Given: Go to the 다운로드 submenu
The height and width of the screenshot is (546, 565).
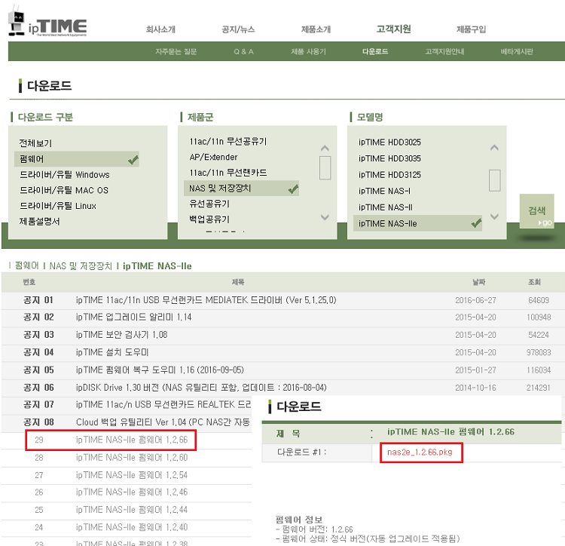Looking at the screenshot, I should (375, 51).
